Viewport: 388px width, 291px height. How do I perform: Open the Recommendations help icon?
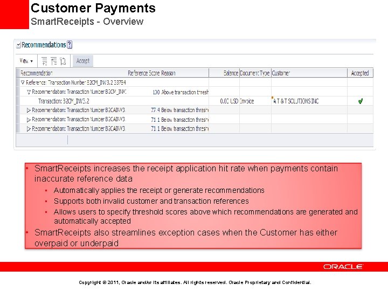(70, 45)
